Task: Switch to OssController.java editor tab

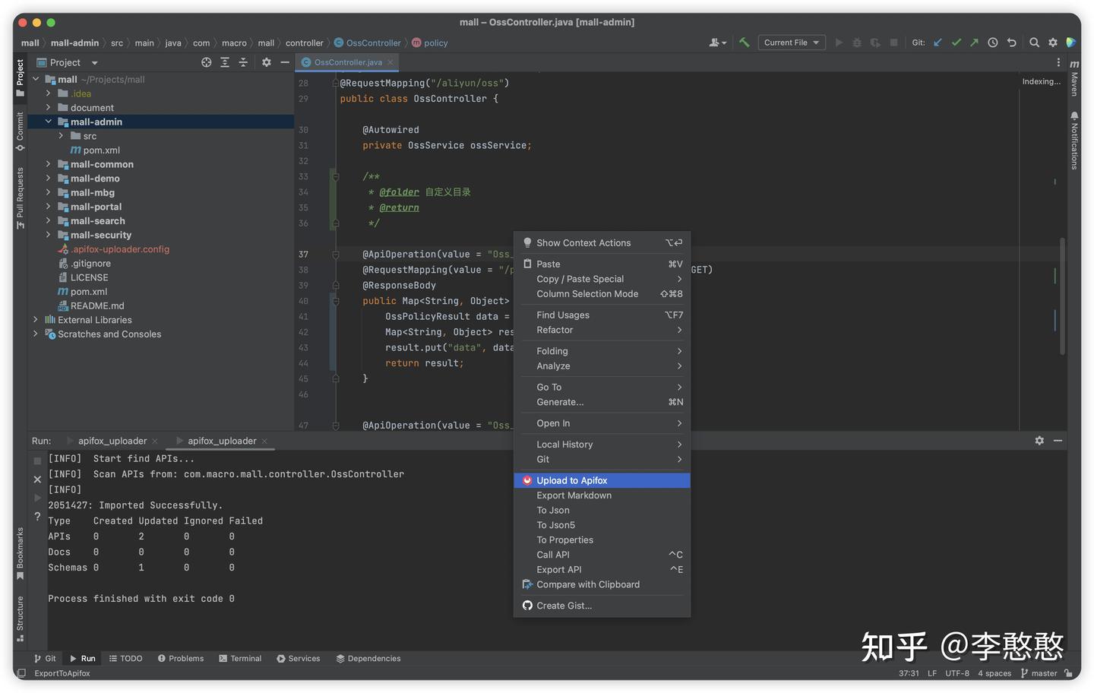Action: (348, 62)
